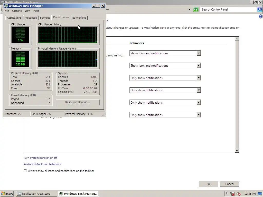
Task: Click Cancel in Notification Area Icons
Action: pos(229,184)
